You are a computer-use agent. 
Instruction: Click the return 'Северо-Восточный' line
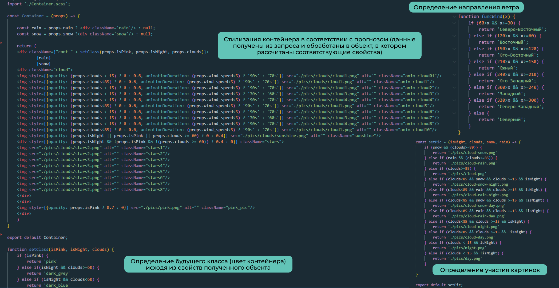(513, 29)
